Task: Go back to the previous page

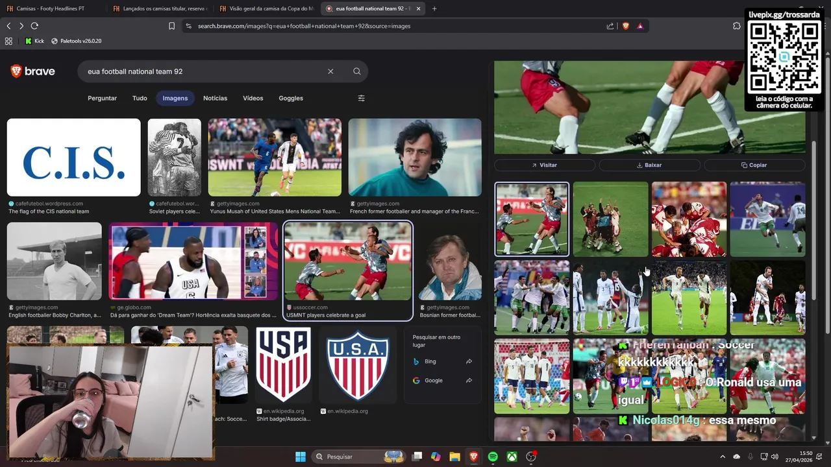Action: pyautogui.click(x=8, y=26)
